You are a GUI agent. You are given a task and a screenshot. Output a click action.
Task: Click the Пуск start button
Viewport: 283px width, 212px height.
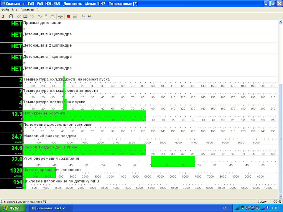[x=13, y=208]
